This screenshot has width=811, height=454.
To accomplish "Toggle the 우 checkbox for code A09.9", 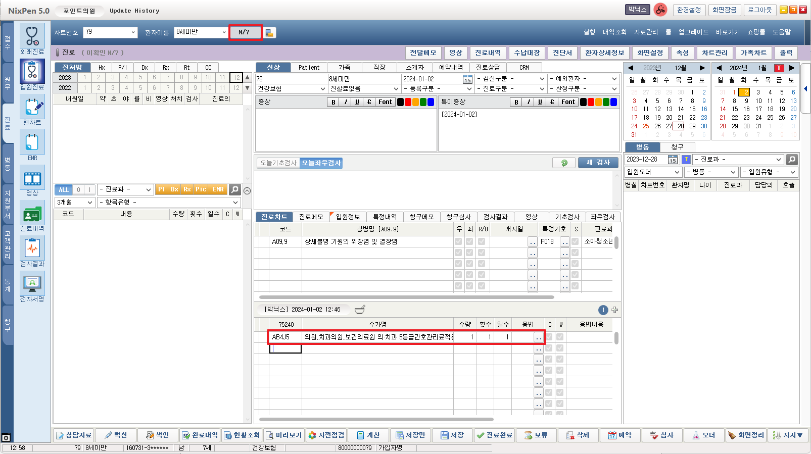I will (458, 241).
